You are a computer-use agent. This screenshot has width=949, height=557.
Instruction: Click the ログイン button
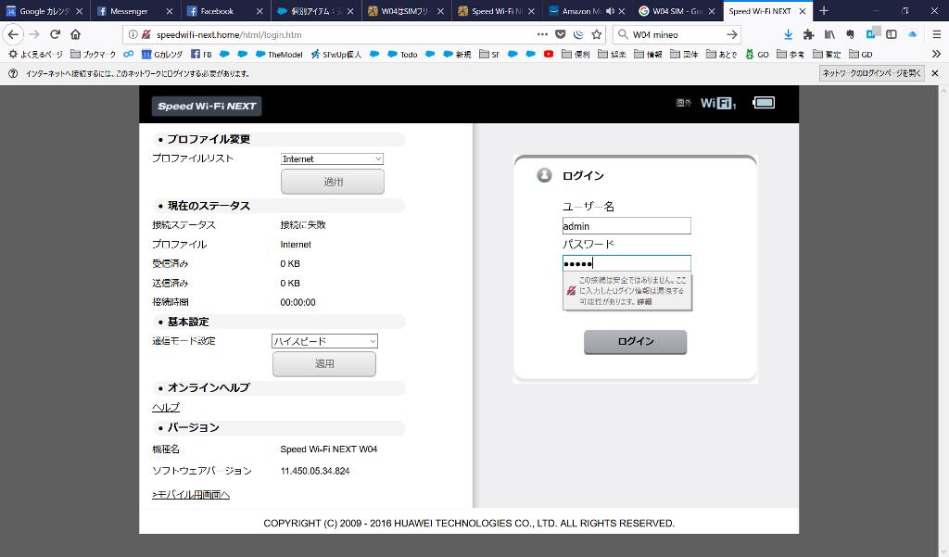[x=636, y=341]
